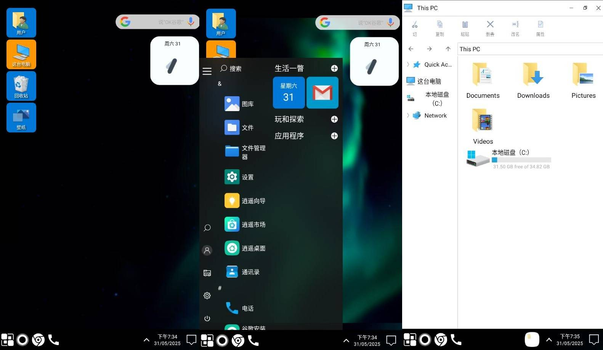Open the hamburger menu in start panel
Image resolution: width=603 pixels, height=350 pixels.
pyautogui.click(x=207, y=72)
